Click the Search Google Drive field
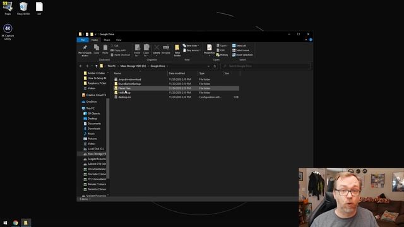 coord(265,66)
